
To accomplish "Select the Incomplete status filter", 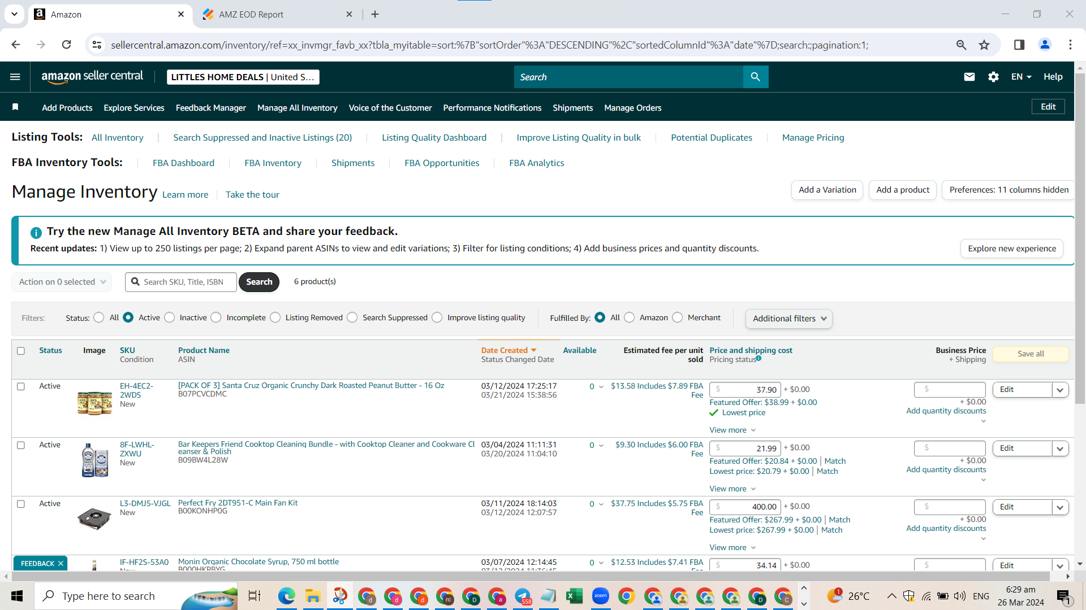I will tap(216, 317).
